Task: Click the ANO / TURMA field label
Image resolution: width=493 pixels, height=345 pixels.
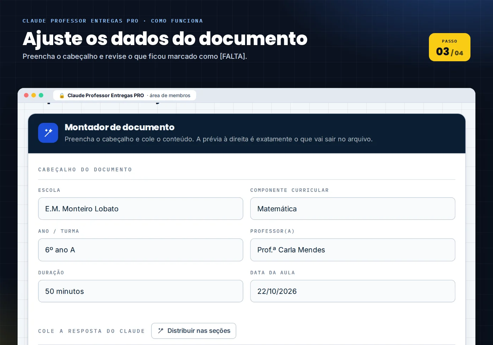Action: (58, 231)
